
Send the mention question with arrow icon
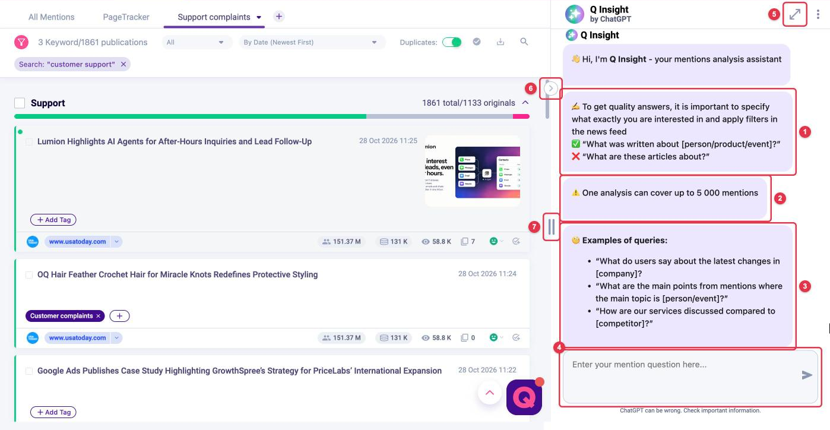[x=807, y=375]
